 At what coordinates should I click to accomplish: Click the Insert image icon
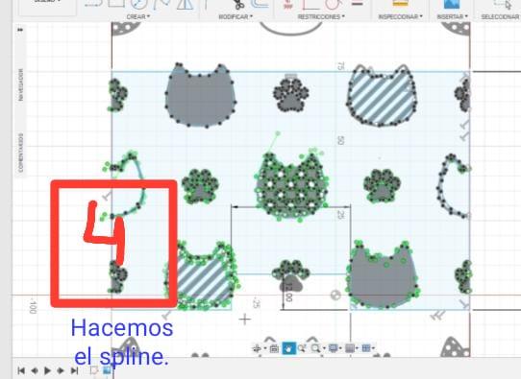click(x=452, y=4)
